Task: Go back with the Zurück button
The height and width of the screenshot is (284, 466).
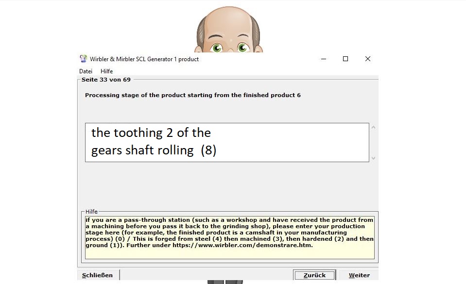Action: 314,275
